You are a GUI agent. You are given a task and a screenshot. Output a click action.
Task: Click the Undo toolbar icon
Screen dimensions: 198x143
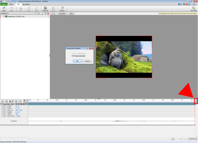pos(4,8)
